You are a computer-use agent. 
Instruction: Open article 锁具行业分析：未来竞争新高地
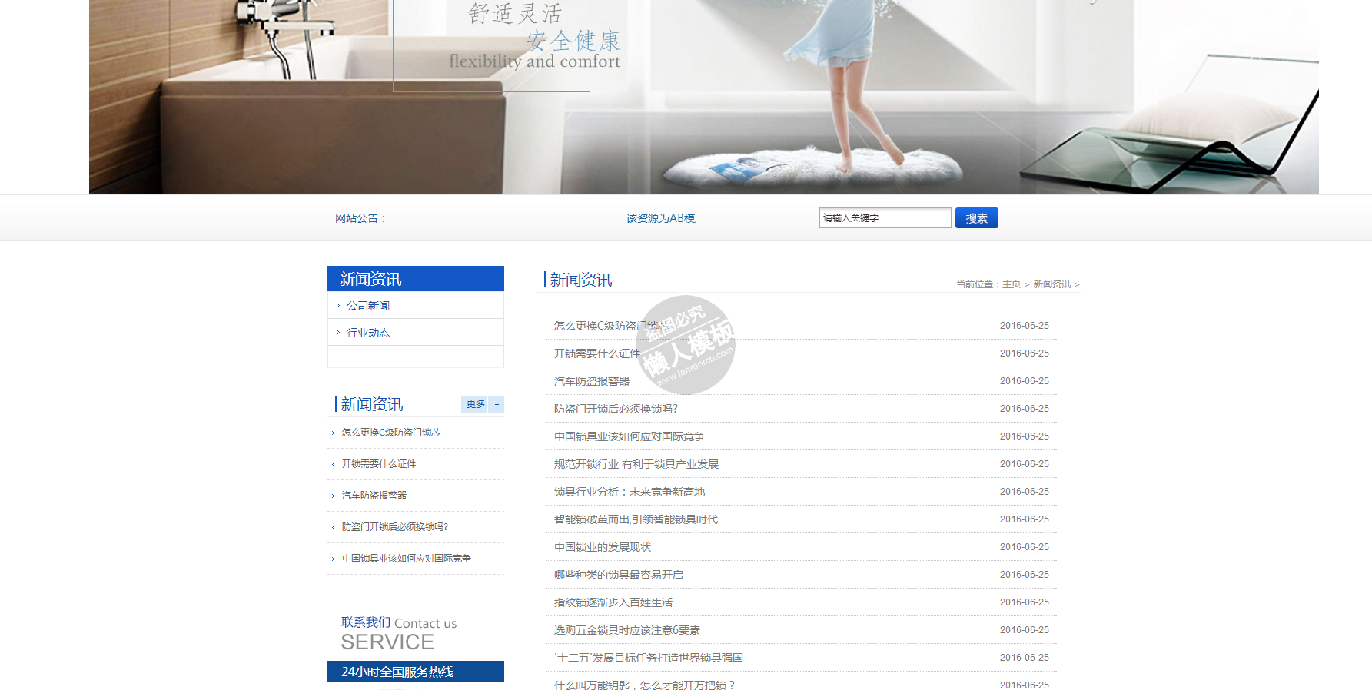point(629,492)
